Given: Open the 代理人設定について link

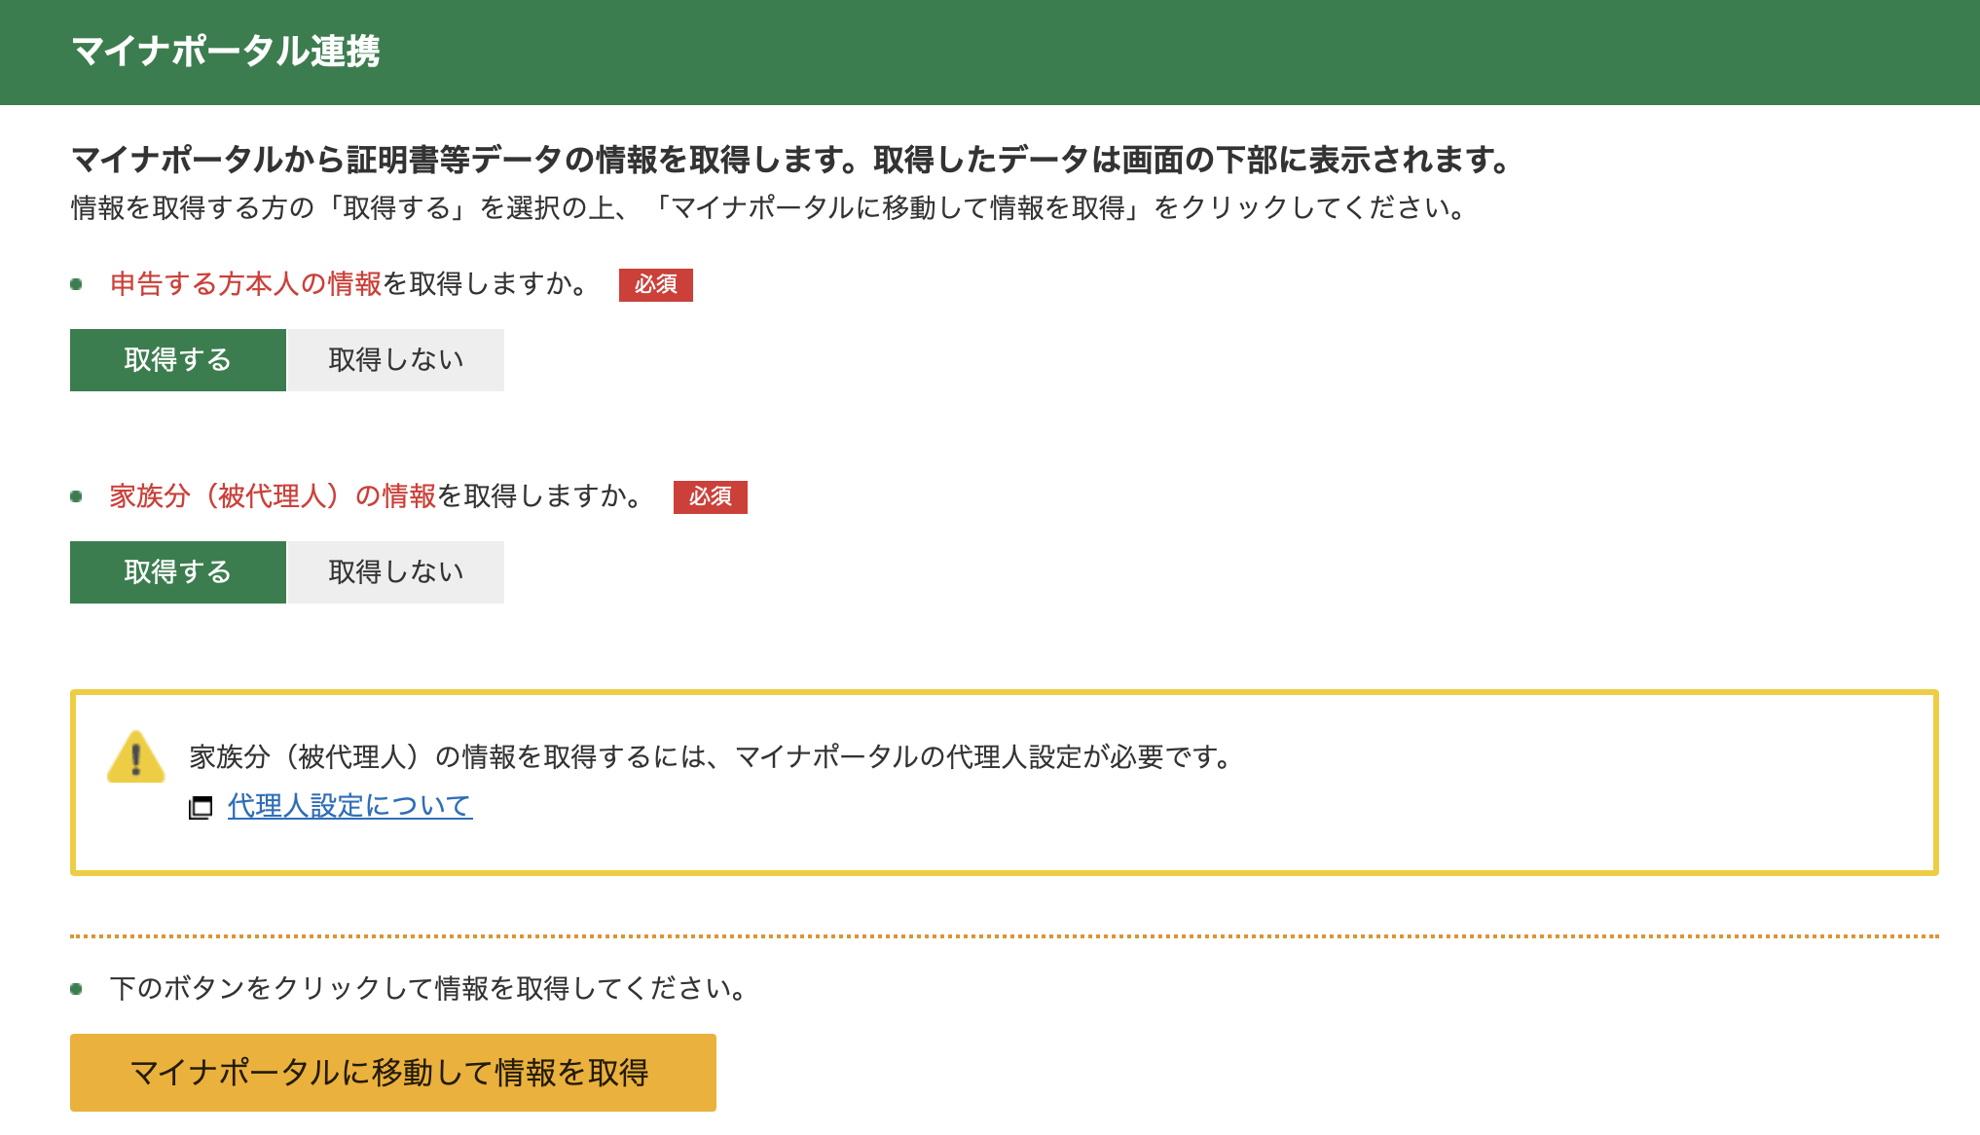Looking at the screenshot, I should coord(350,806).
